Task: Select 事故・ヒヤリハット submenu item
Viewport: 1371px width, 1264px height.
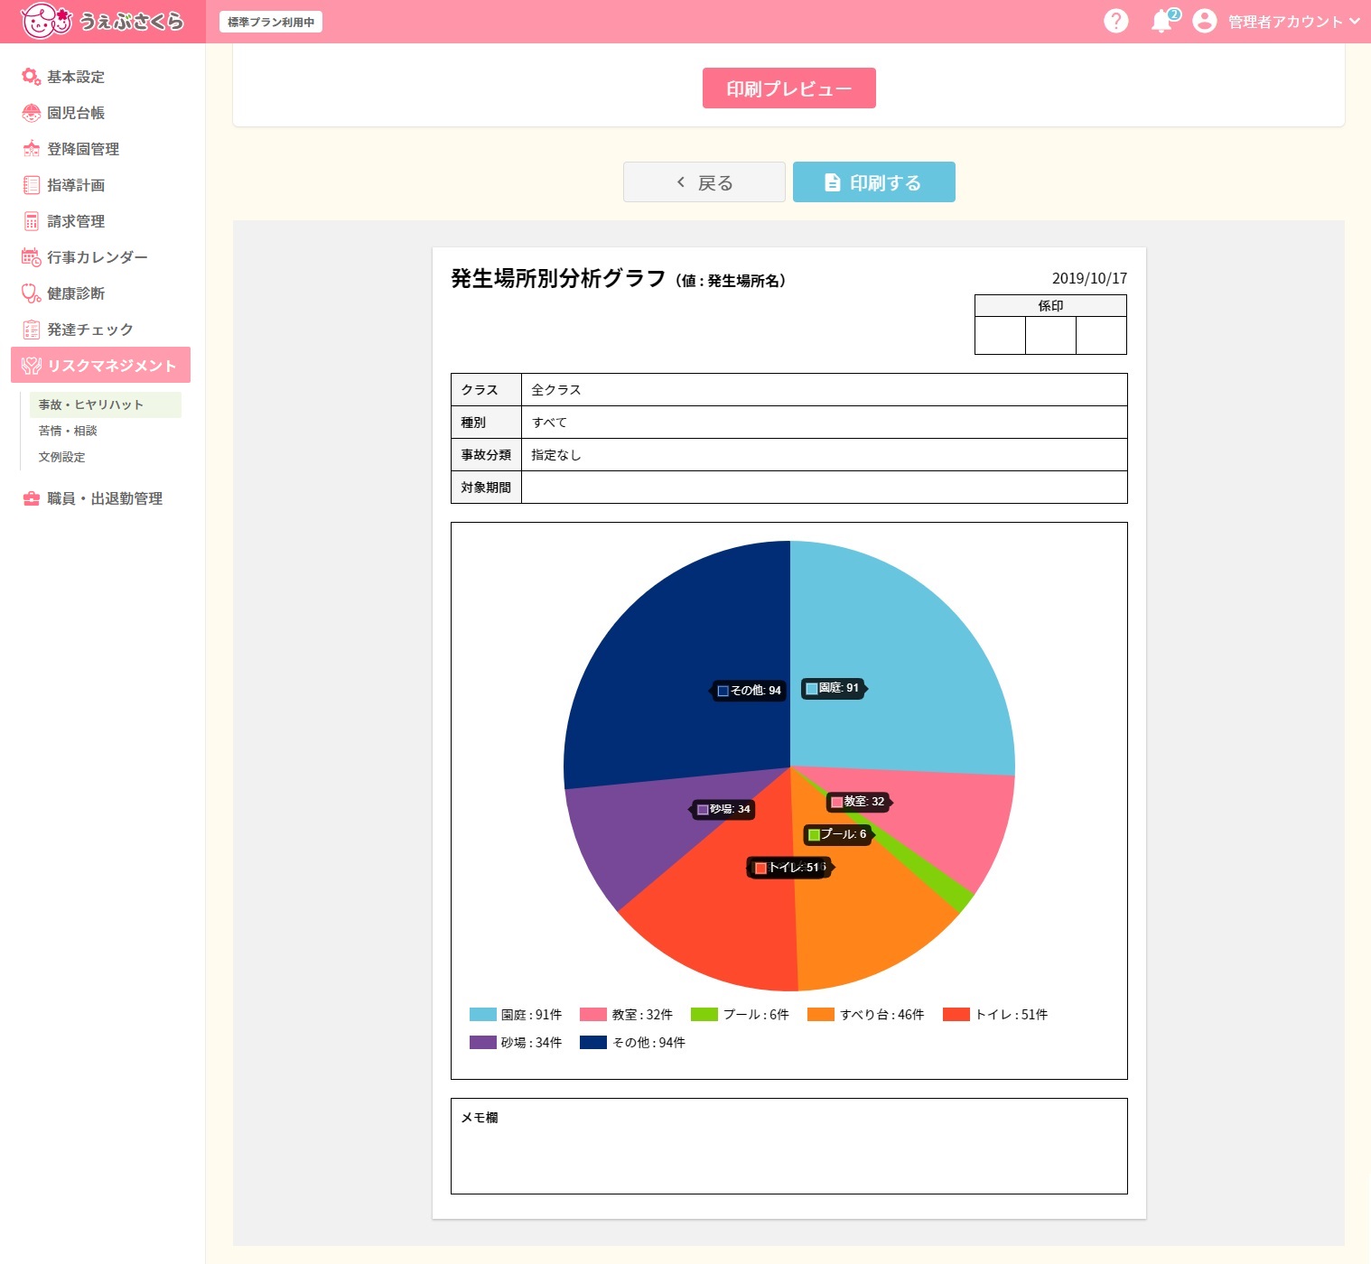Action: point(105,404)
